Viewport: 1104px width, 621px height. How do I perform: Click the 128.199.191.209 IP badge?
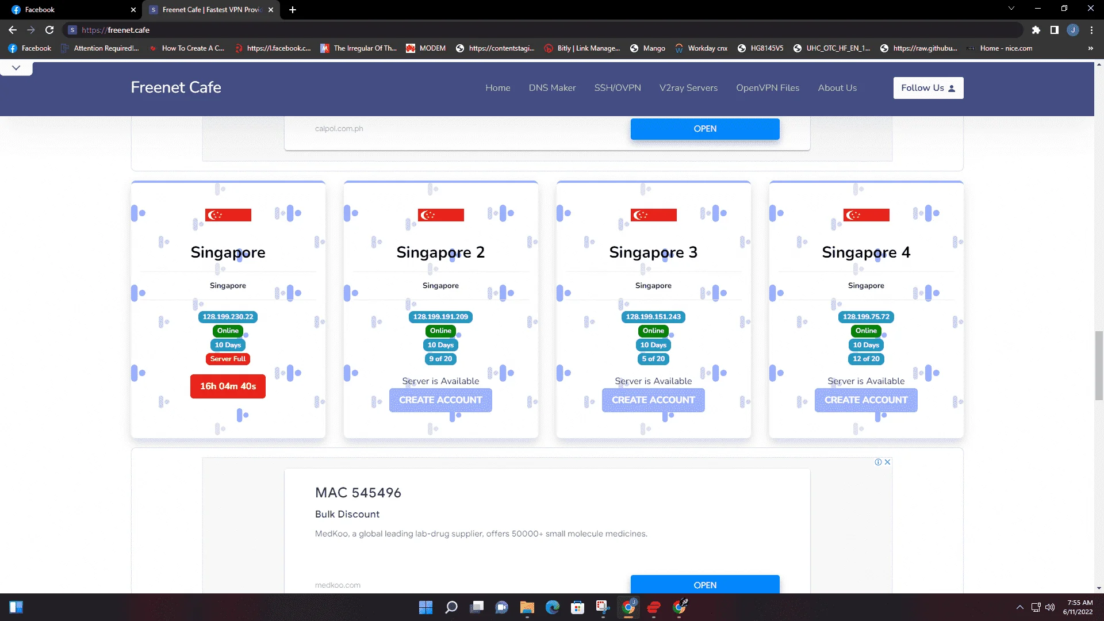(x=440, y=317)
